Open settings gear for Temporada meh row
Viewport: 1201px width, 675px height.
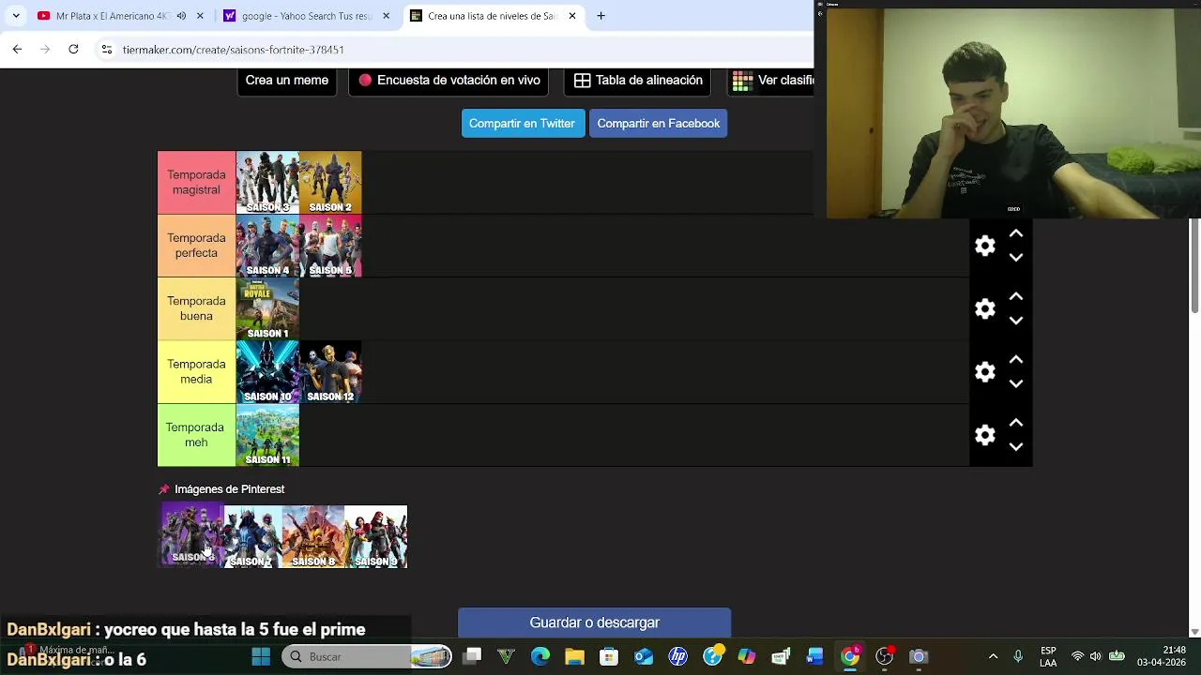pyautogui.click(x=984, y=435)
